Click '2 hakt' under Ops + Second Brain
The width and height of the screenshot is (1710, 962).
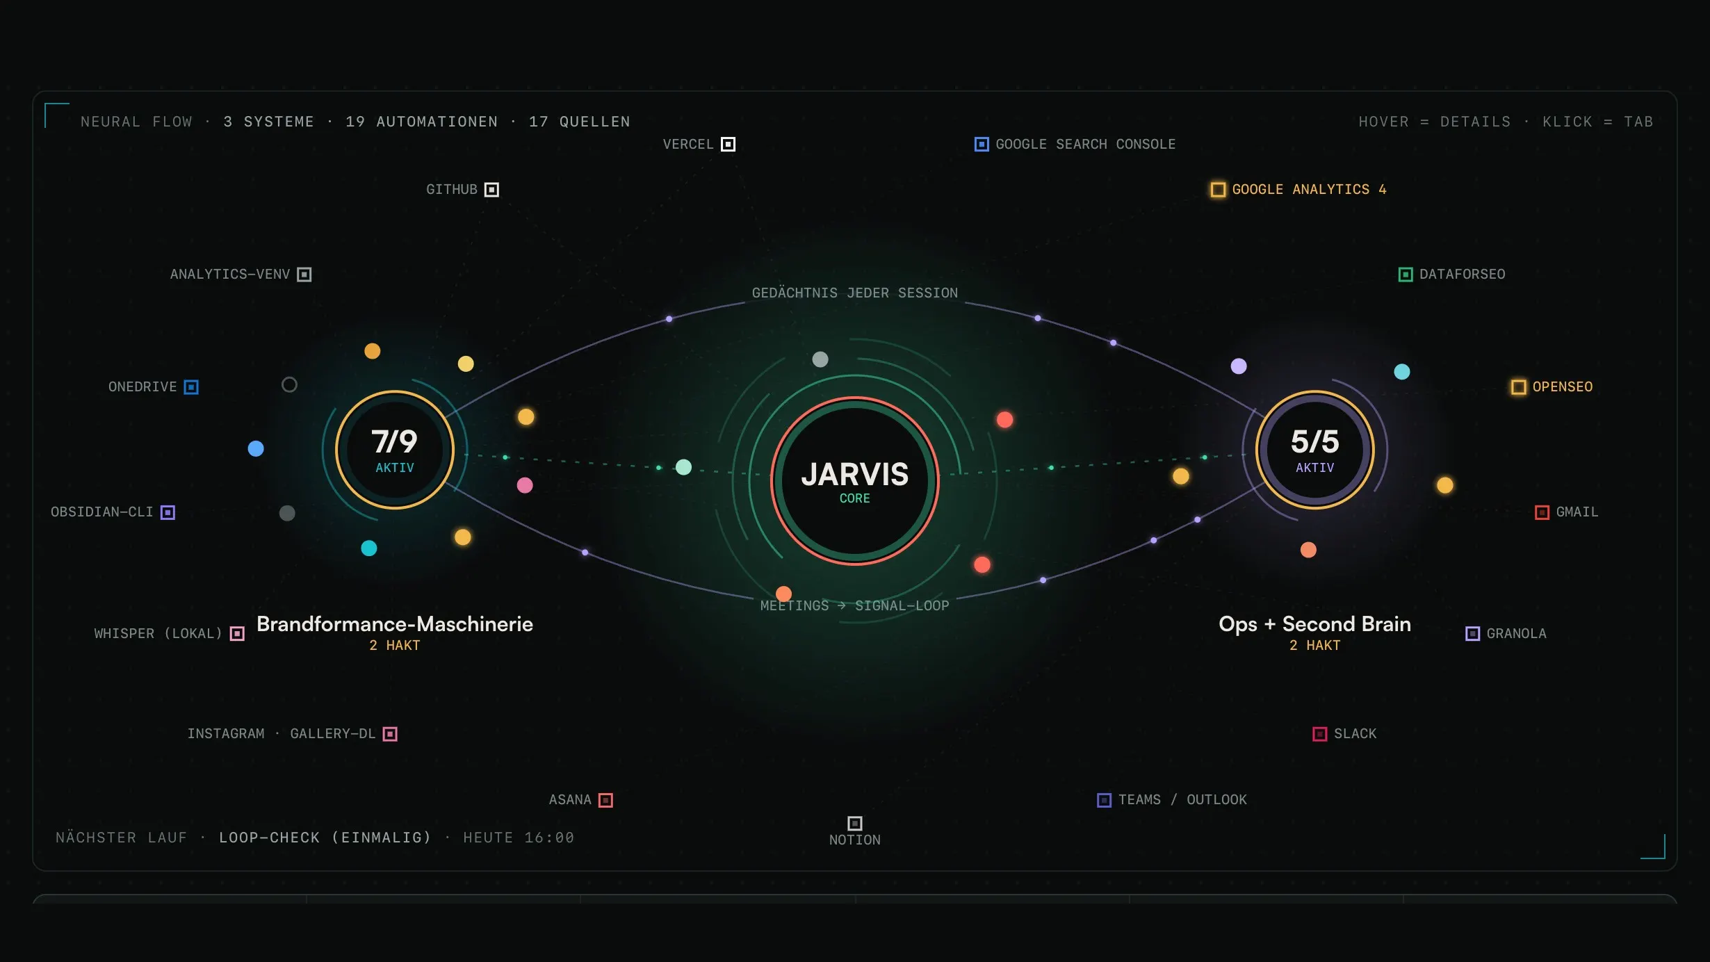(x=1315, y=646)
